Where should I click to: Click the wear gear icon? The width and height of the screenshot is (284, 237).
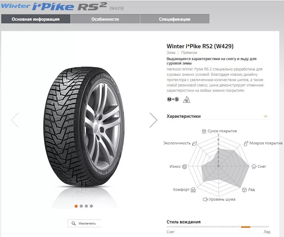click(185, 167)
